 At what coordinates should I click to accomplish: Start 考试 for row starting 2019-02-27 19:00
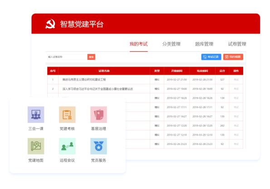[236, 89]
